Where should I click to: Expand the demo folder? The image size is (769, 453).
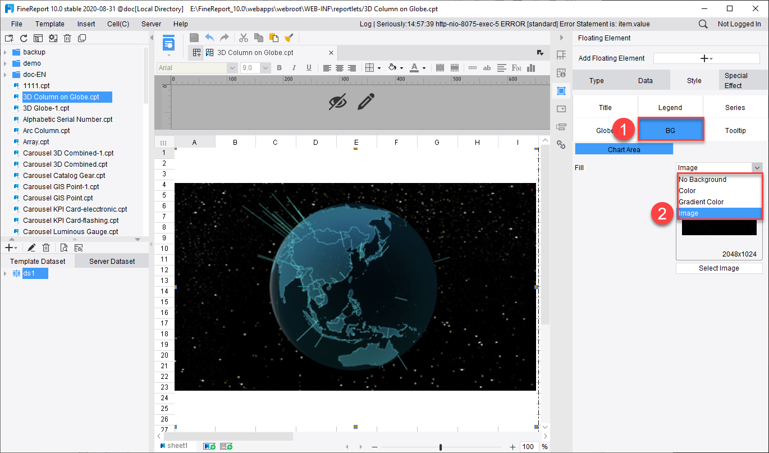point(5,63)
